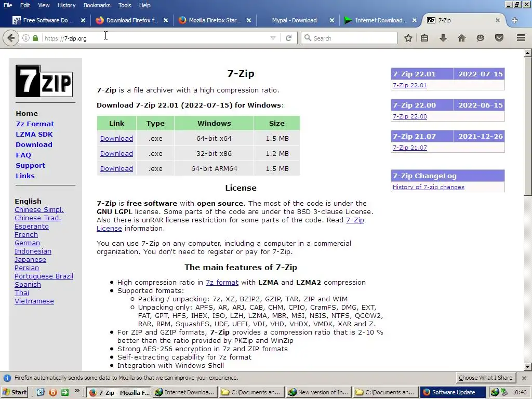Close the Mypal - Download tab
This screenshot has height=399, width=532.
point(332,20)
